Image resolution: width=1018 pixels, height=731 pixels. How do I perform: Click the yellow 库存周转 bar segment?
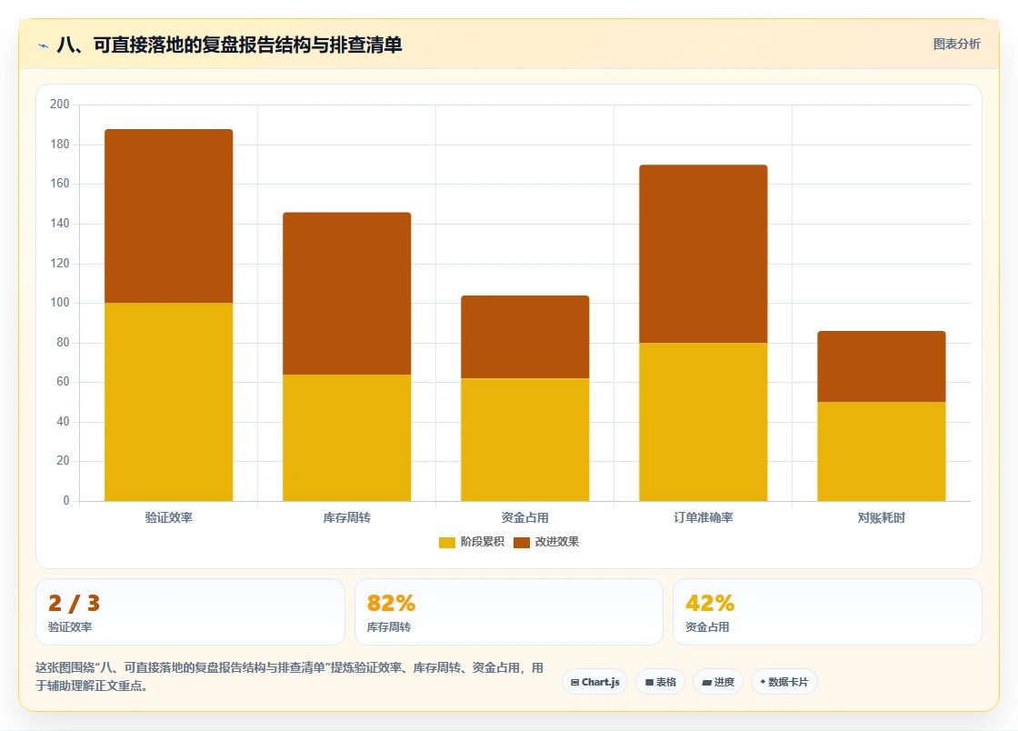coord(346,437)
